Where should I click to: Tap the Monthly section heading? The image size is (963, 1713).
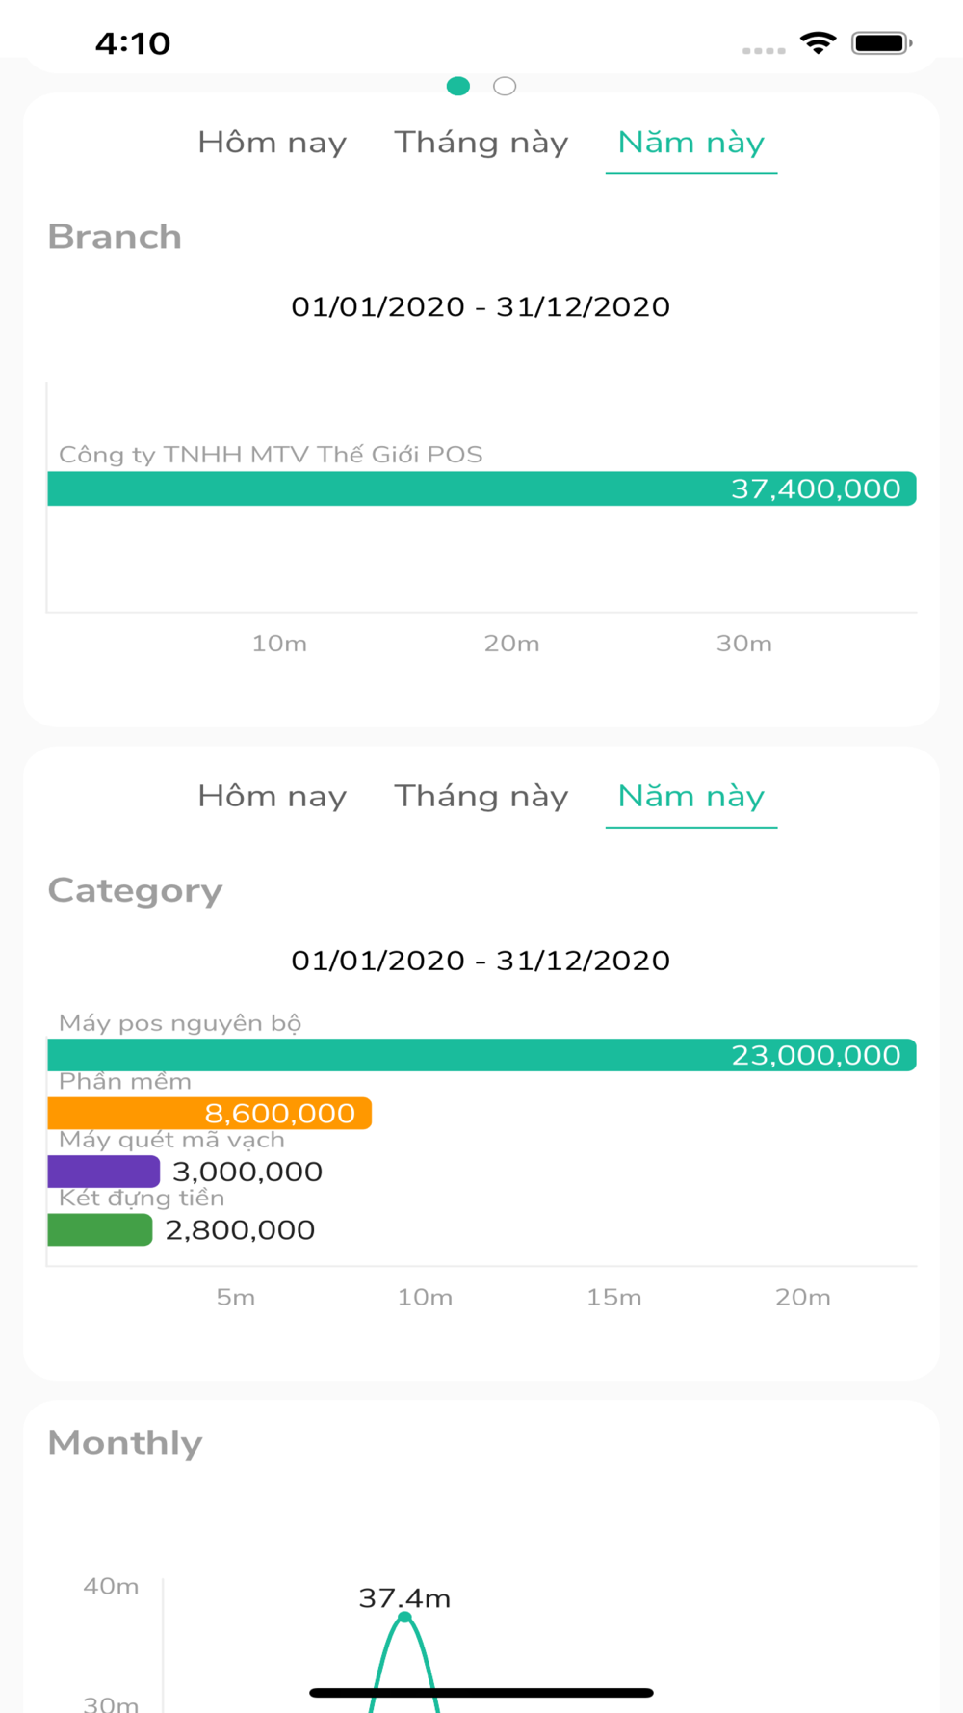[x=125, y=1442]
